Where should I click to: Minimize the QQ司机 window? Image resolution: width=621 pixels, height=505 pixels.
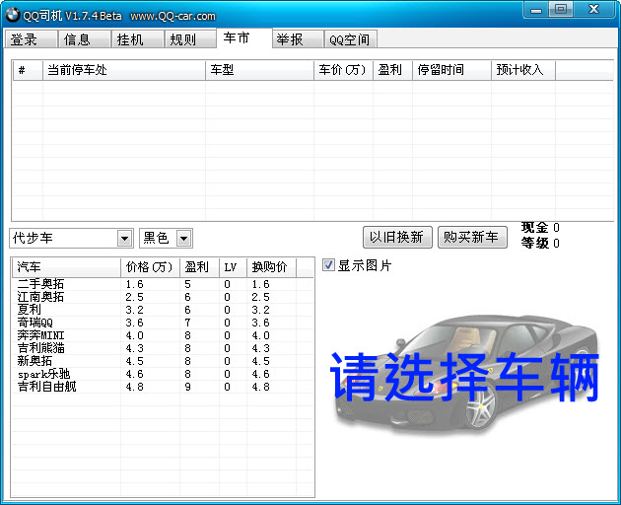point(536,10)
